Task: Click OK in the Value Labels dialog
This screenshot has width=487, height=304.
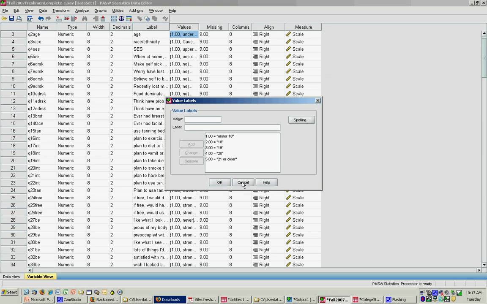Action: click(219, 182)
